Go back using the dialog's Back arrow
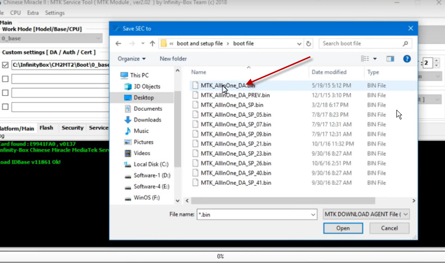445x263 pixels. point(118,44)
